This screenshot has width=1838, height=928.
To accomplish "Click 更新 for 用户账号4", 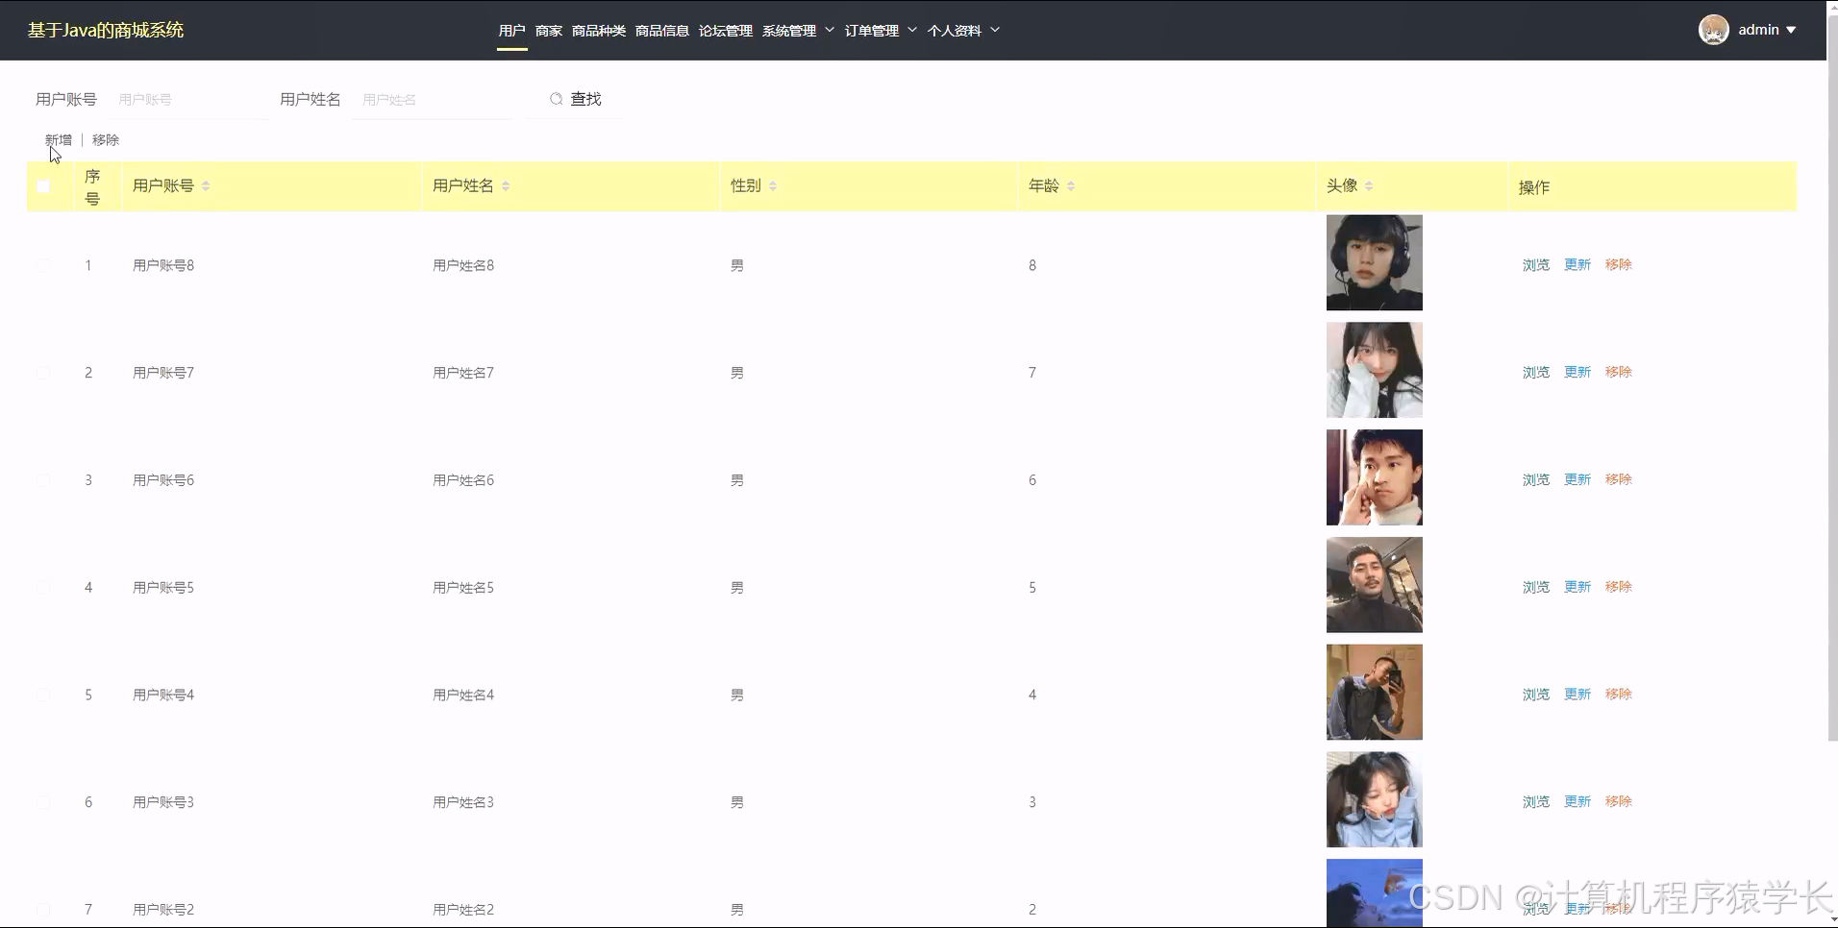I will (1577, 695).
